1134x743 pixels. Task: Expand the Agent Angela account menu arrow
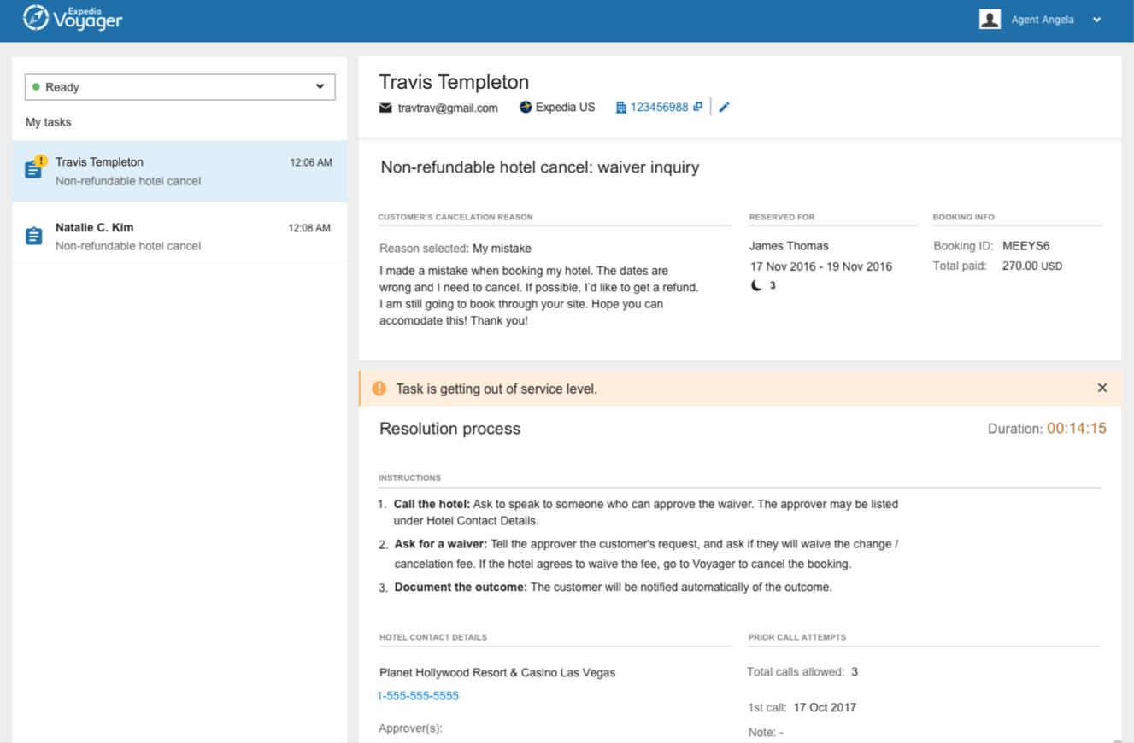[1096, 20]
